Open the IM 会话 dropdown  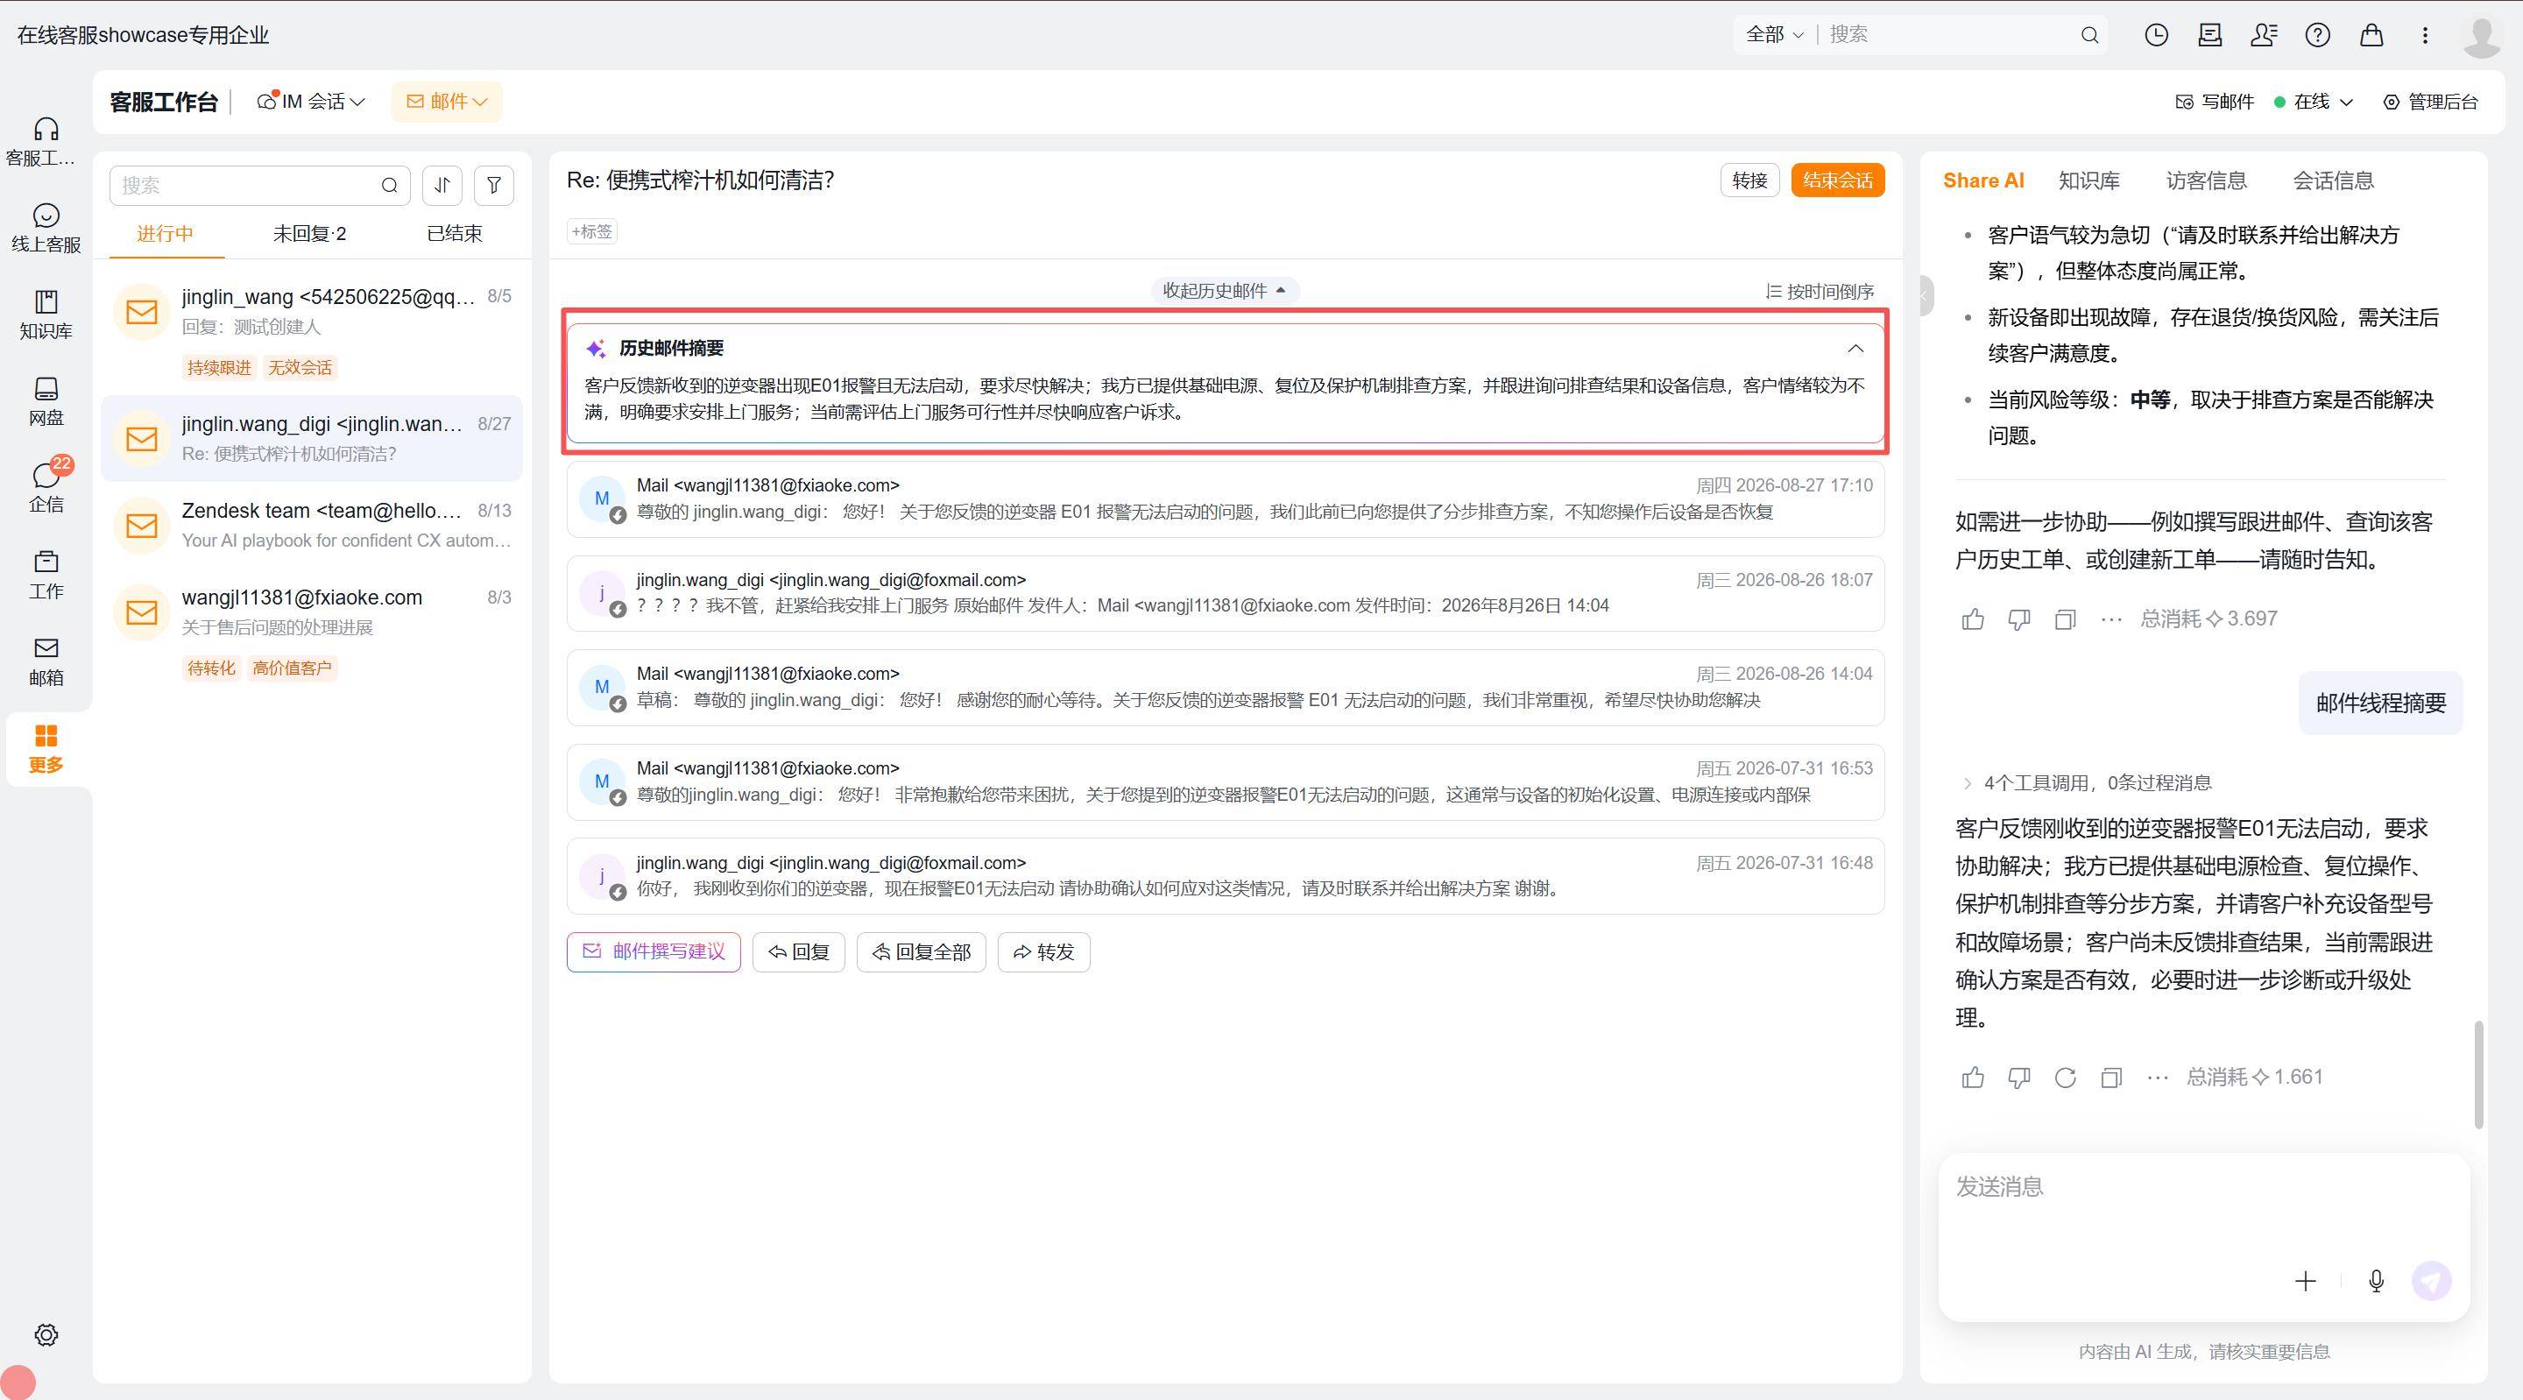click(310, 102)
